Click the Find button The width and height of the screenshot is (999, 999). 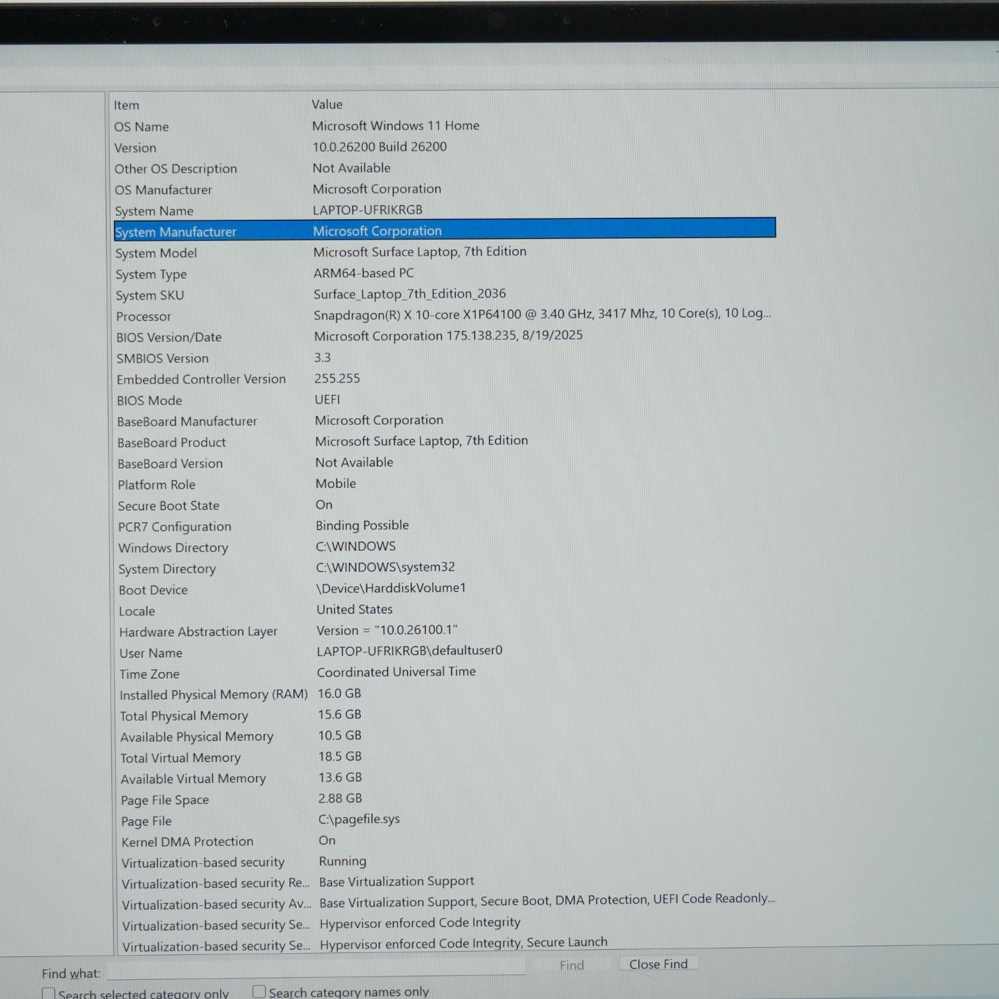[571, 965]
